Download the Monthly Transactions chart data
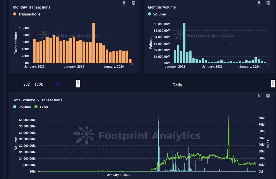 point(124,3)
